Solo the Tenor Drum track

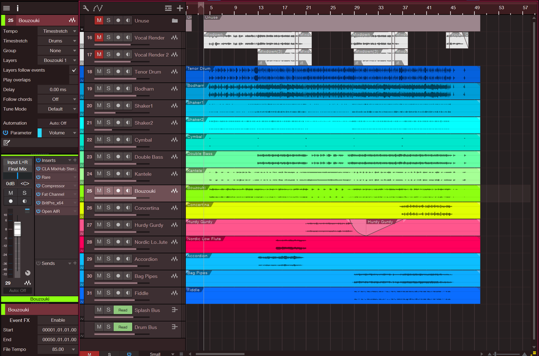[108, 72]
